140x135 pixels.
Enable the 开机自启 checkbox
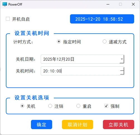(8, 19)
